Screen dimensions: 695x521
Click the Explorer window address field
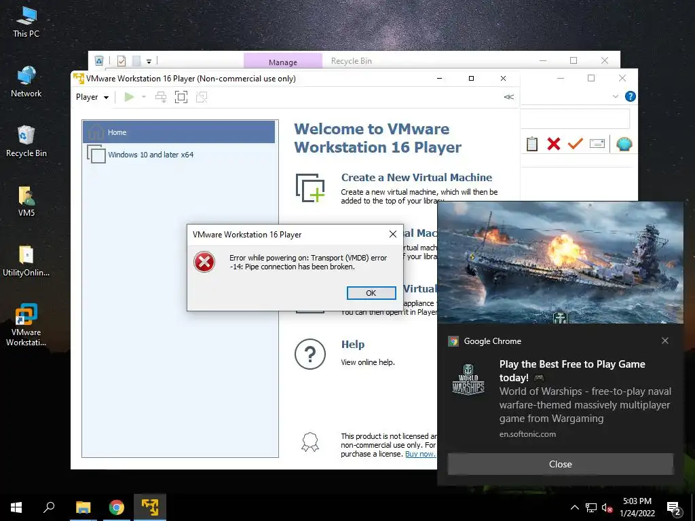tap(575, 119)
